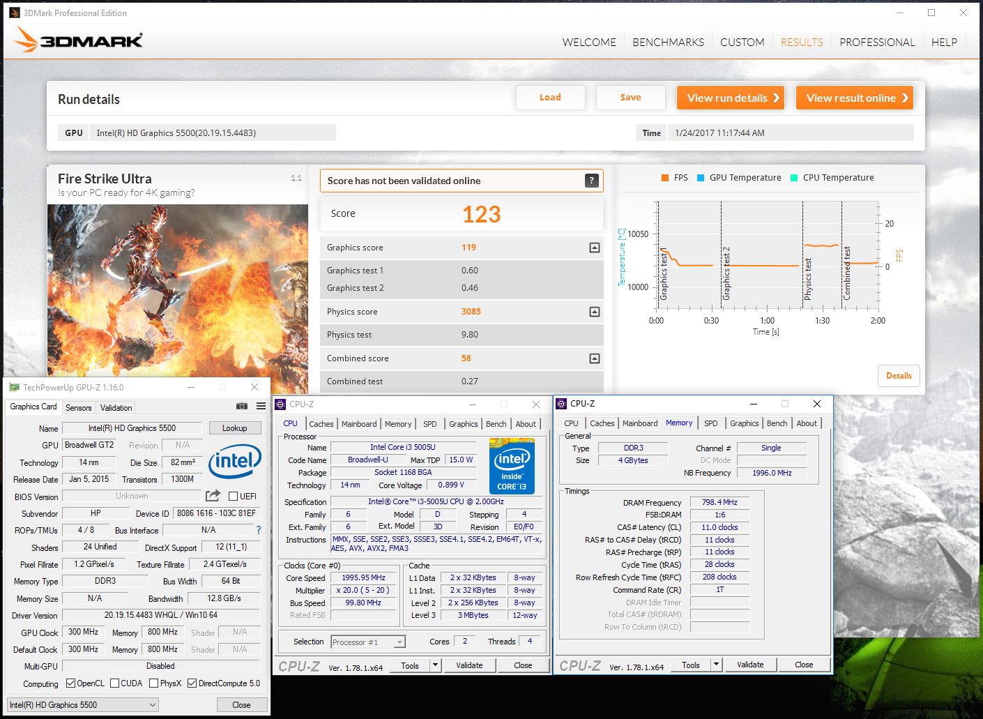Click the 3DMark logo in the header
This screenshot has height=719, width=983.
tap(78, 40)
